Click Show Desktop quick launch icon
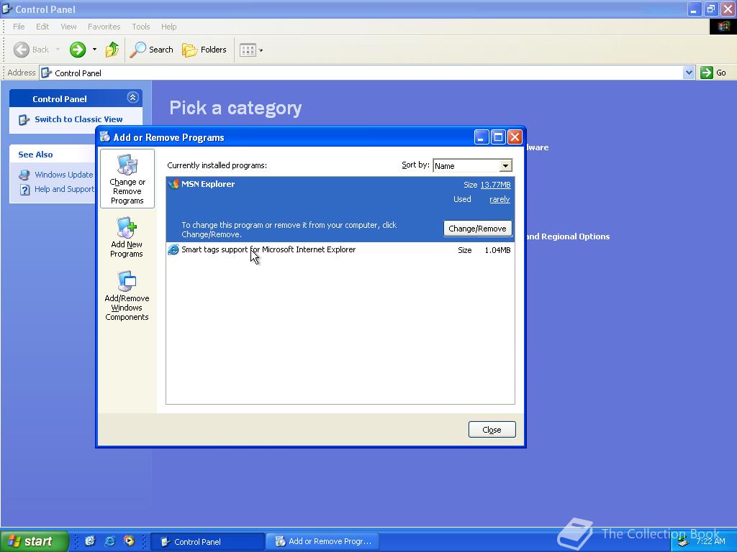The width and height of the screenshot is (737, 552). (90, 541)
